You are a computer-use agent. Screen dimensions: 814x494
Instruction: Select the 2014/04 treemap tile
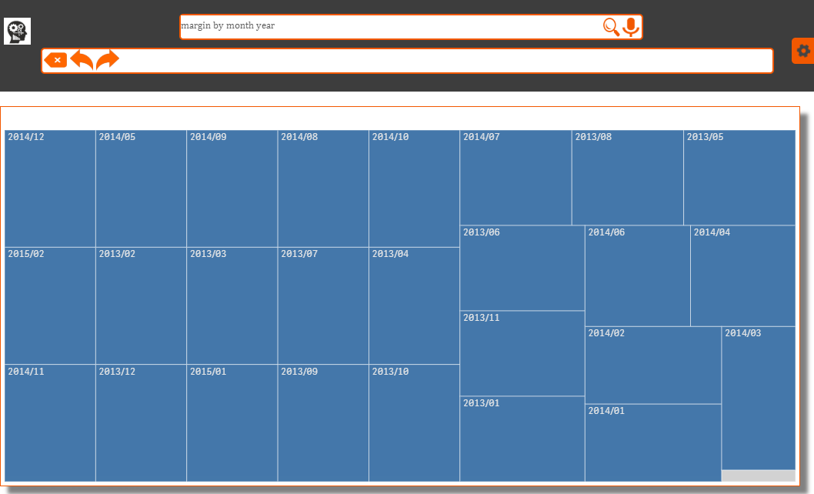pos(743,275)
